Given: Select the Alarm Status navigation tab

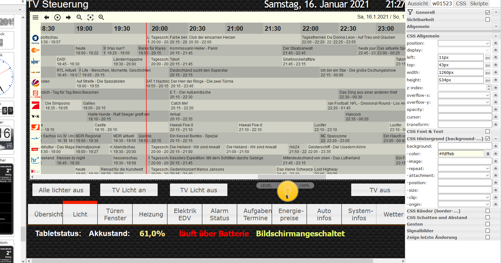Looking at the screenshot, I should 220,214.
